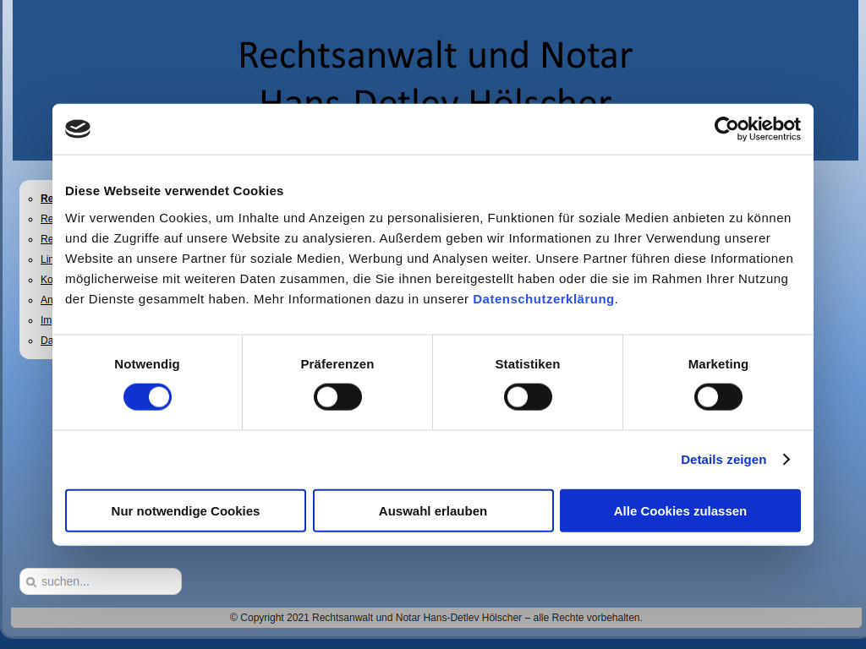The height and width of the screenshot is (649, 866).
Task: Click the Cookiebot checkmark logo icon
Action: (78, 128)
